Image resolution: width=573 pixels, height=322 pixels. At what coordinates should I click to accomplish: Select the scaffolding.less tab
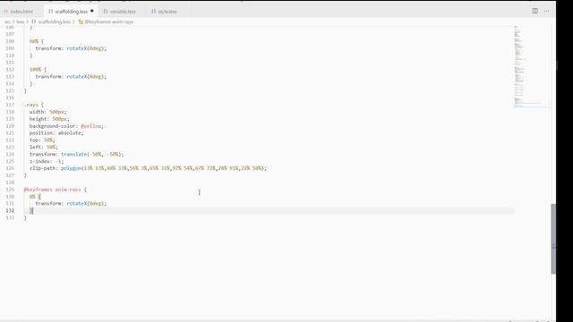coord(71,12)
